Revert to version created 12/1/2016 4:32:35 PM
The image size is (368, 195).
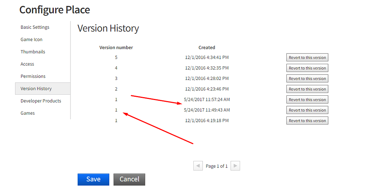307,68
